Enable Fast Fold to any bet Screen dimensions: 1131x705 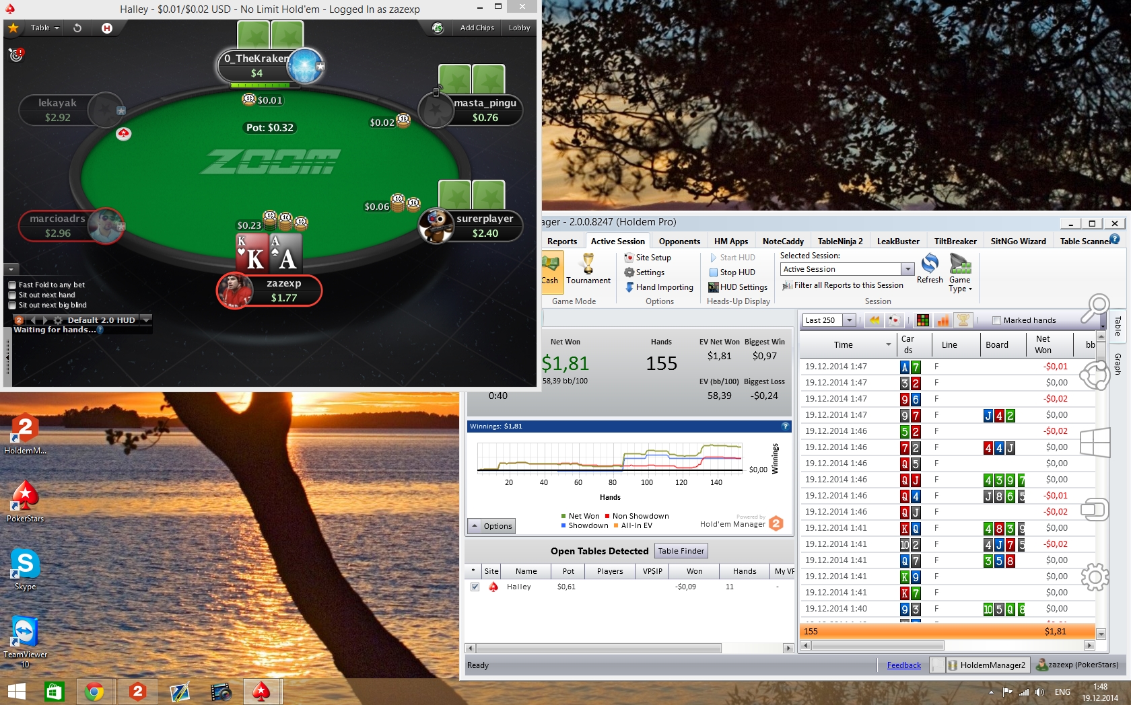[12, 285]
